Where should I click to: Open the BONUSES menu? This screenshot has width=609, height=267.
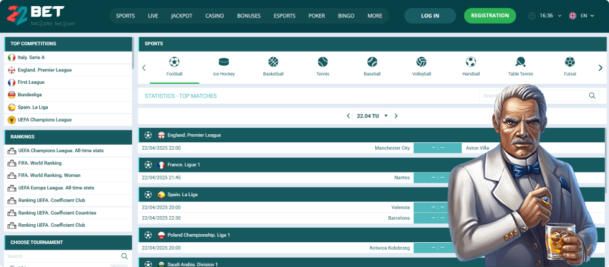tap(249, 16)
